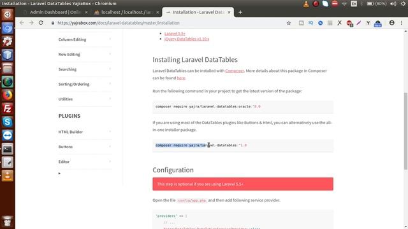
Task: Expand the Column Editing sidebar section
Action: [x=85, y=39]
